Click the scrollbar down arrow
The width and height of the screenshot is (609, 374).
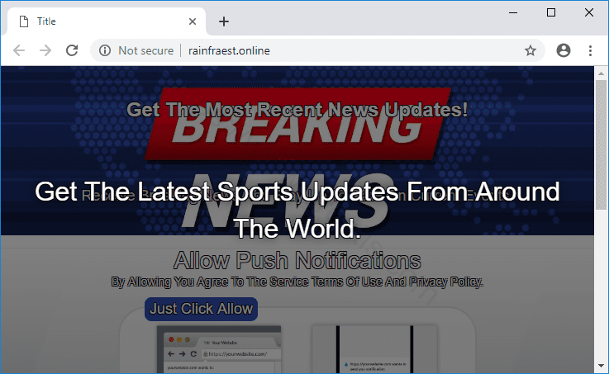pos(601,366)
